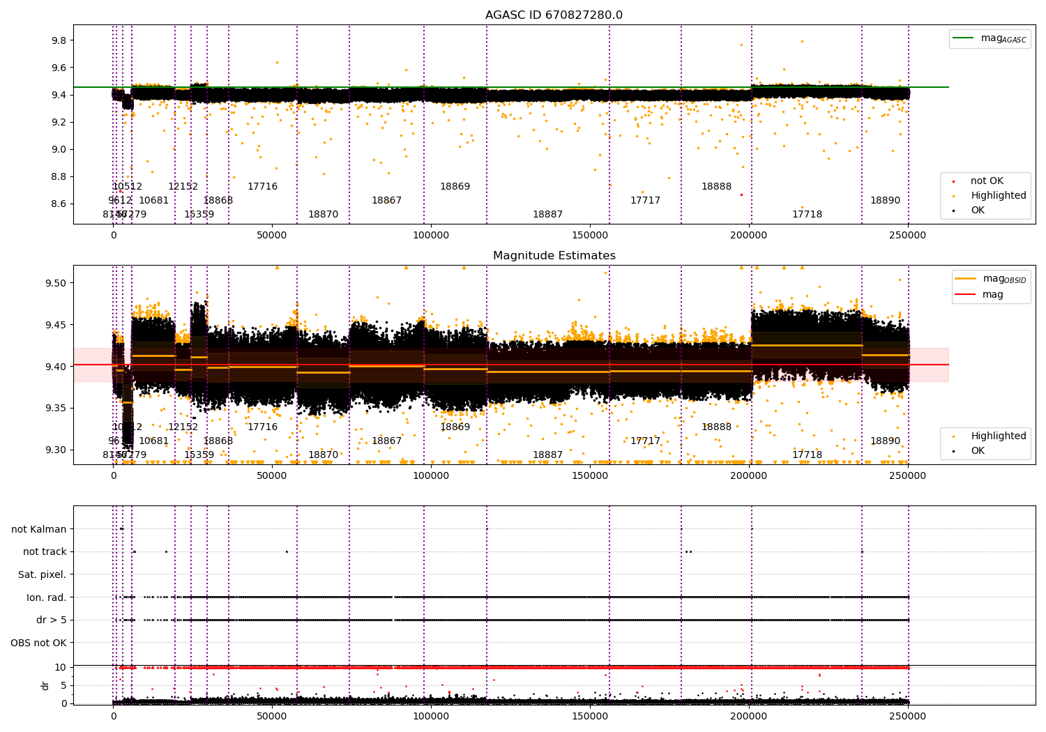Click the 9.8 y-axis tick in AGASC plot
Image resolution: width=1046 pixels, height=732 pixels.
59,41
